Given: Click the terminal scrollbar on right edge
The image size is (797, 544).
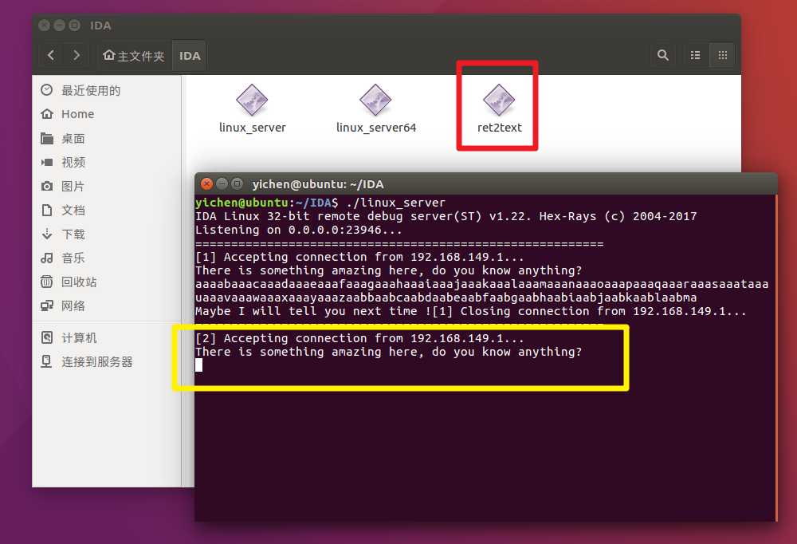Looking at the screenshot, I should pyautogui.click(x=776, y=357).
